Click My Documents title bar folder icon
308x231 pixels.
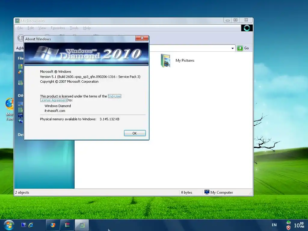pyautogui.click(x=17, y=21)
